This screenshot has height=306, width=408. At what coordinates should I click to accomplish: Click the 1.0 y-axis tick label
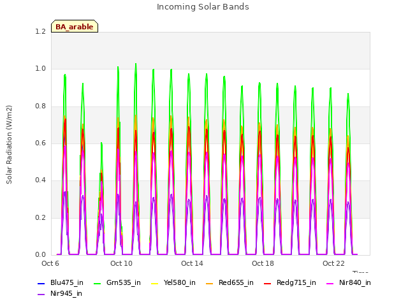coord(40,69)
